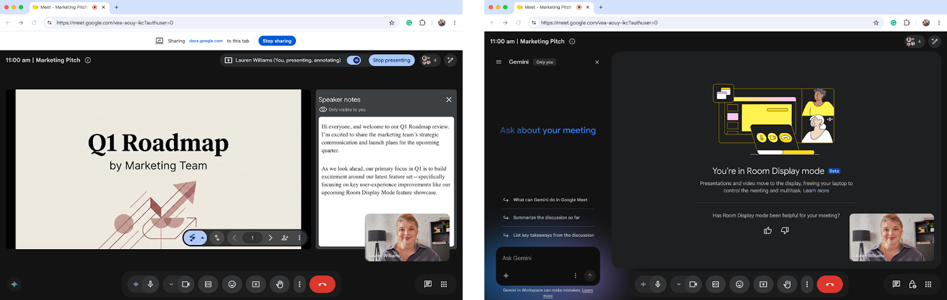Turn off camera in left window
Image resolution: width=947 pixels, height=300 pixels.
point(186,284)
